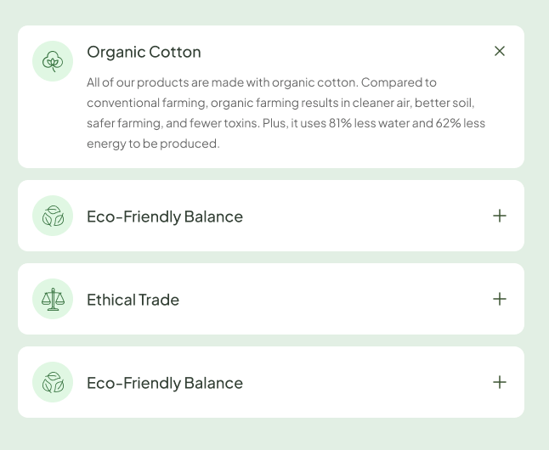
Task: Click the cotton flower icon
Action: [53, 61]
